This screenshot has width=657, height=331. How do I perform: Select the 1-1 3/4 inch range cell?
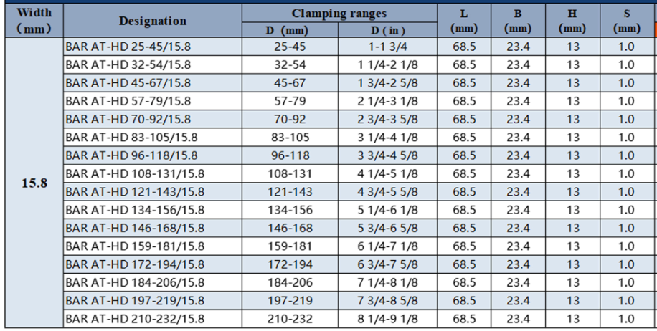[x=389, y=47]
